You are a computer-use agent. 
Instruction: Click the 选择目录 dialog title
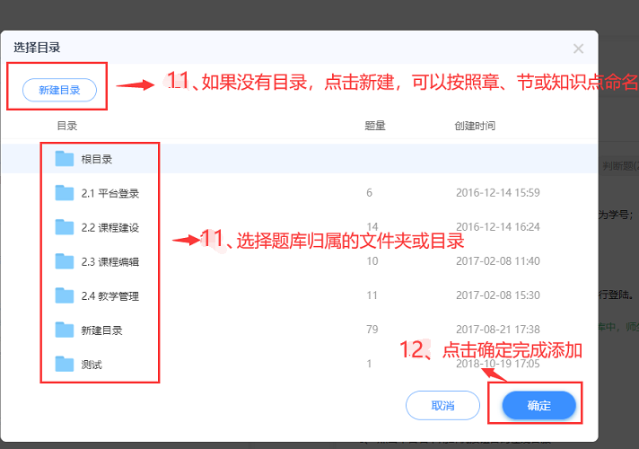pos(37,48)
